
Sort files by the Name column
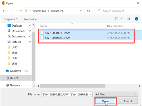[x=44, y=26]
